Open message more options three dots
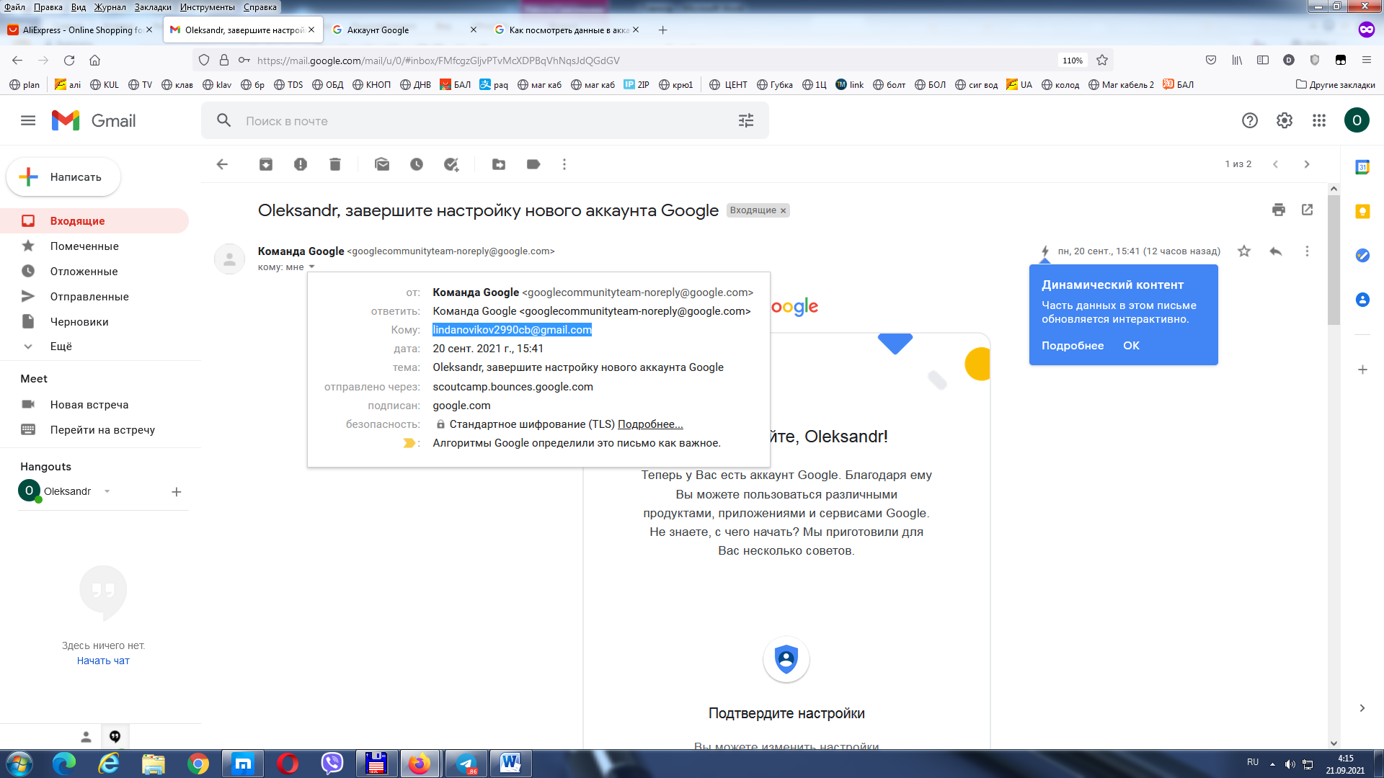 pos(1307,251)
